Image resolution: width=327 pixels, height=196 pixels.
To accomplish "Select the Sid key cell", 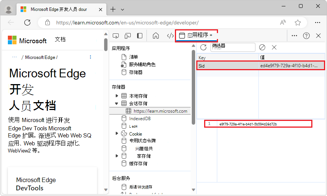I will point(228,66).
